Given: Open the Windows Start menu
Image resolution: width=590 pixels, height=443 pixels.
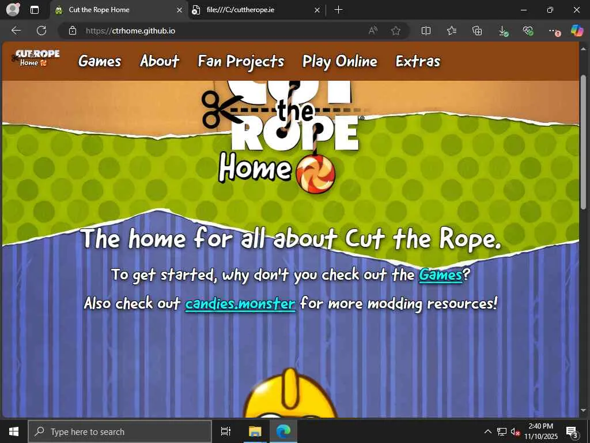Looking at the screenshot, I should click(14, 431).
